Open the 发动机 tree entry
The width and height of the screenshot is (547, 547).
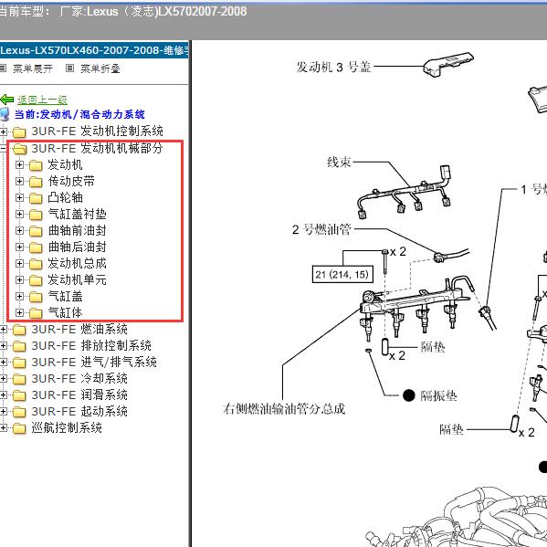click(x=65, y=164)
